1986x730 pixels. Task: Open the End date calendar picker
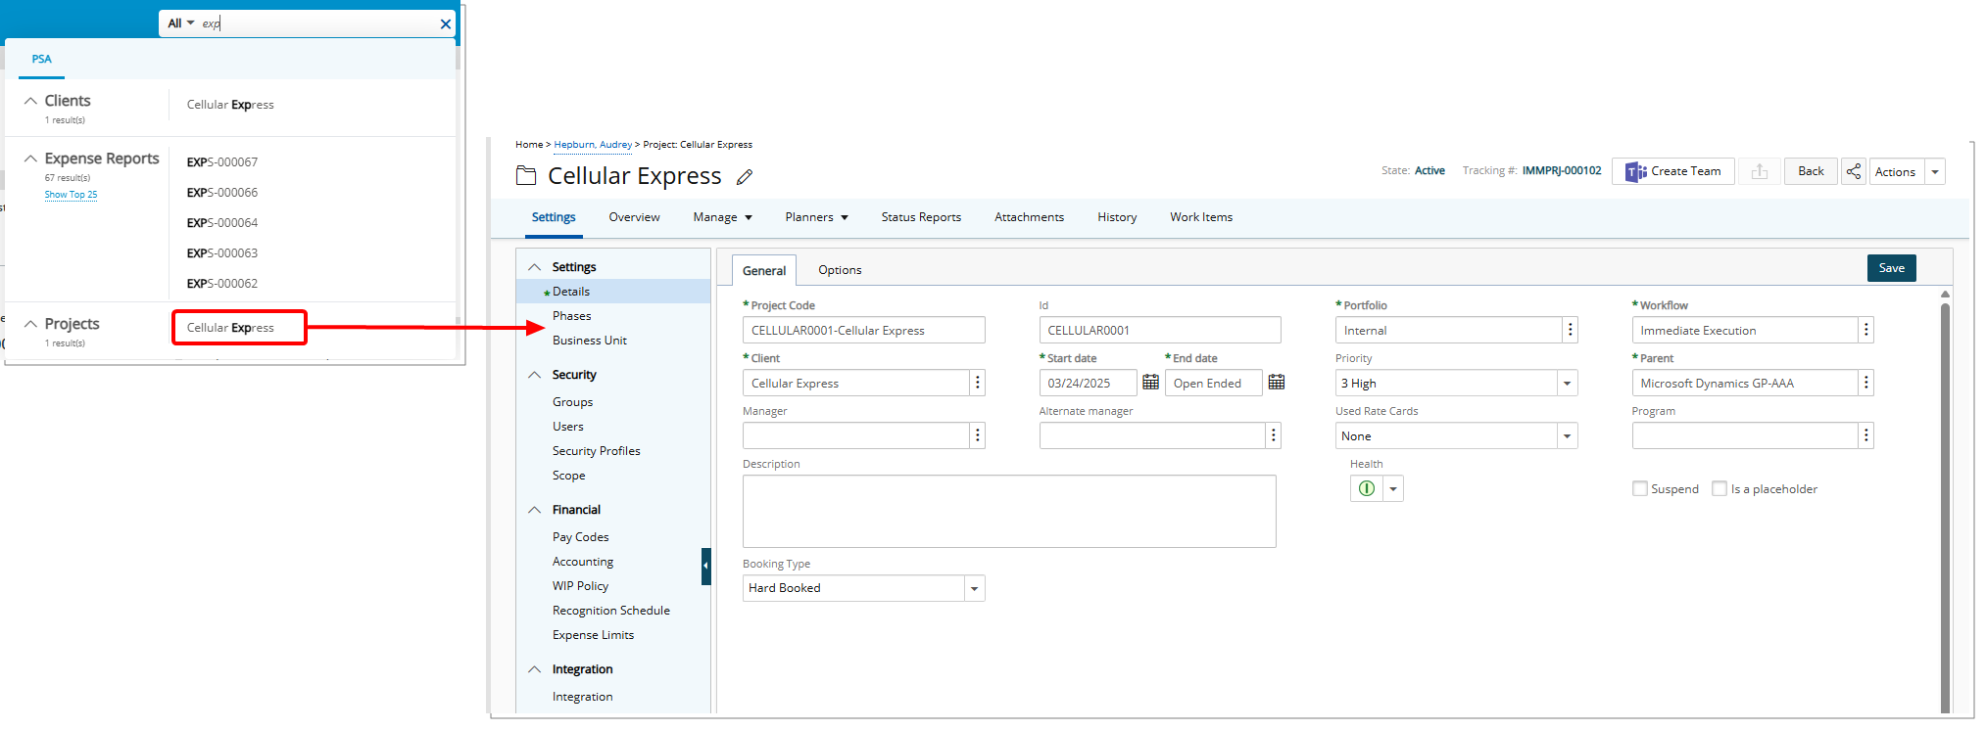(x=1276, y=383)
